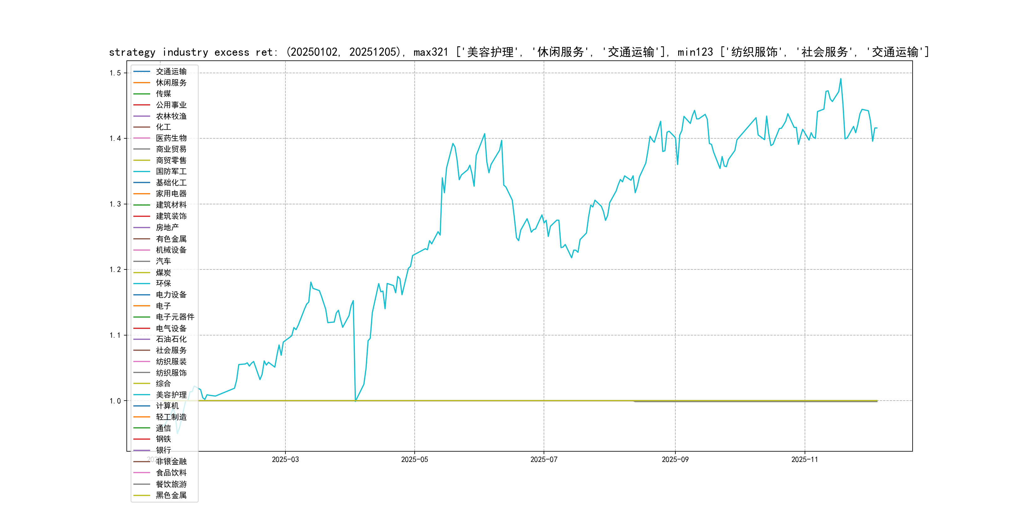Click the 1.2 y-axis tick label
The width and height of the screenshot is (1014, 507).
click(x=115, y=270)
